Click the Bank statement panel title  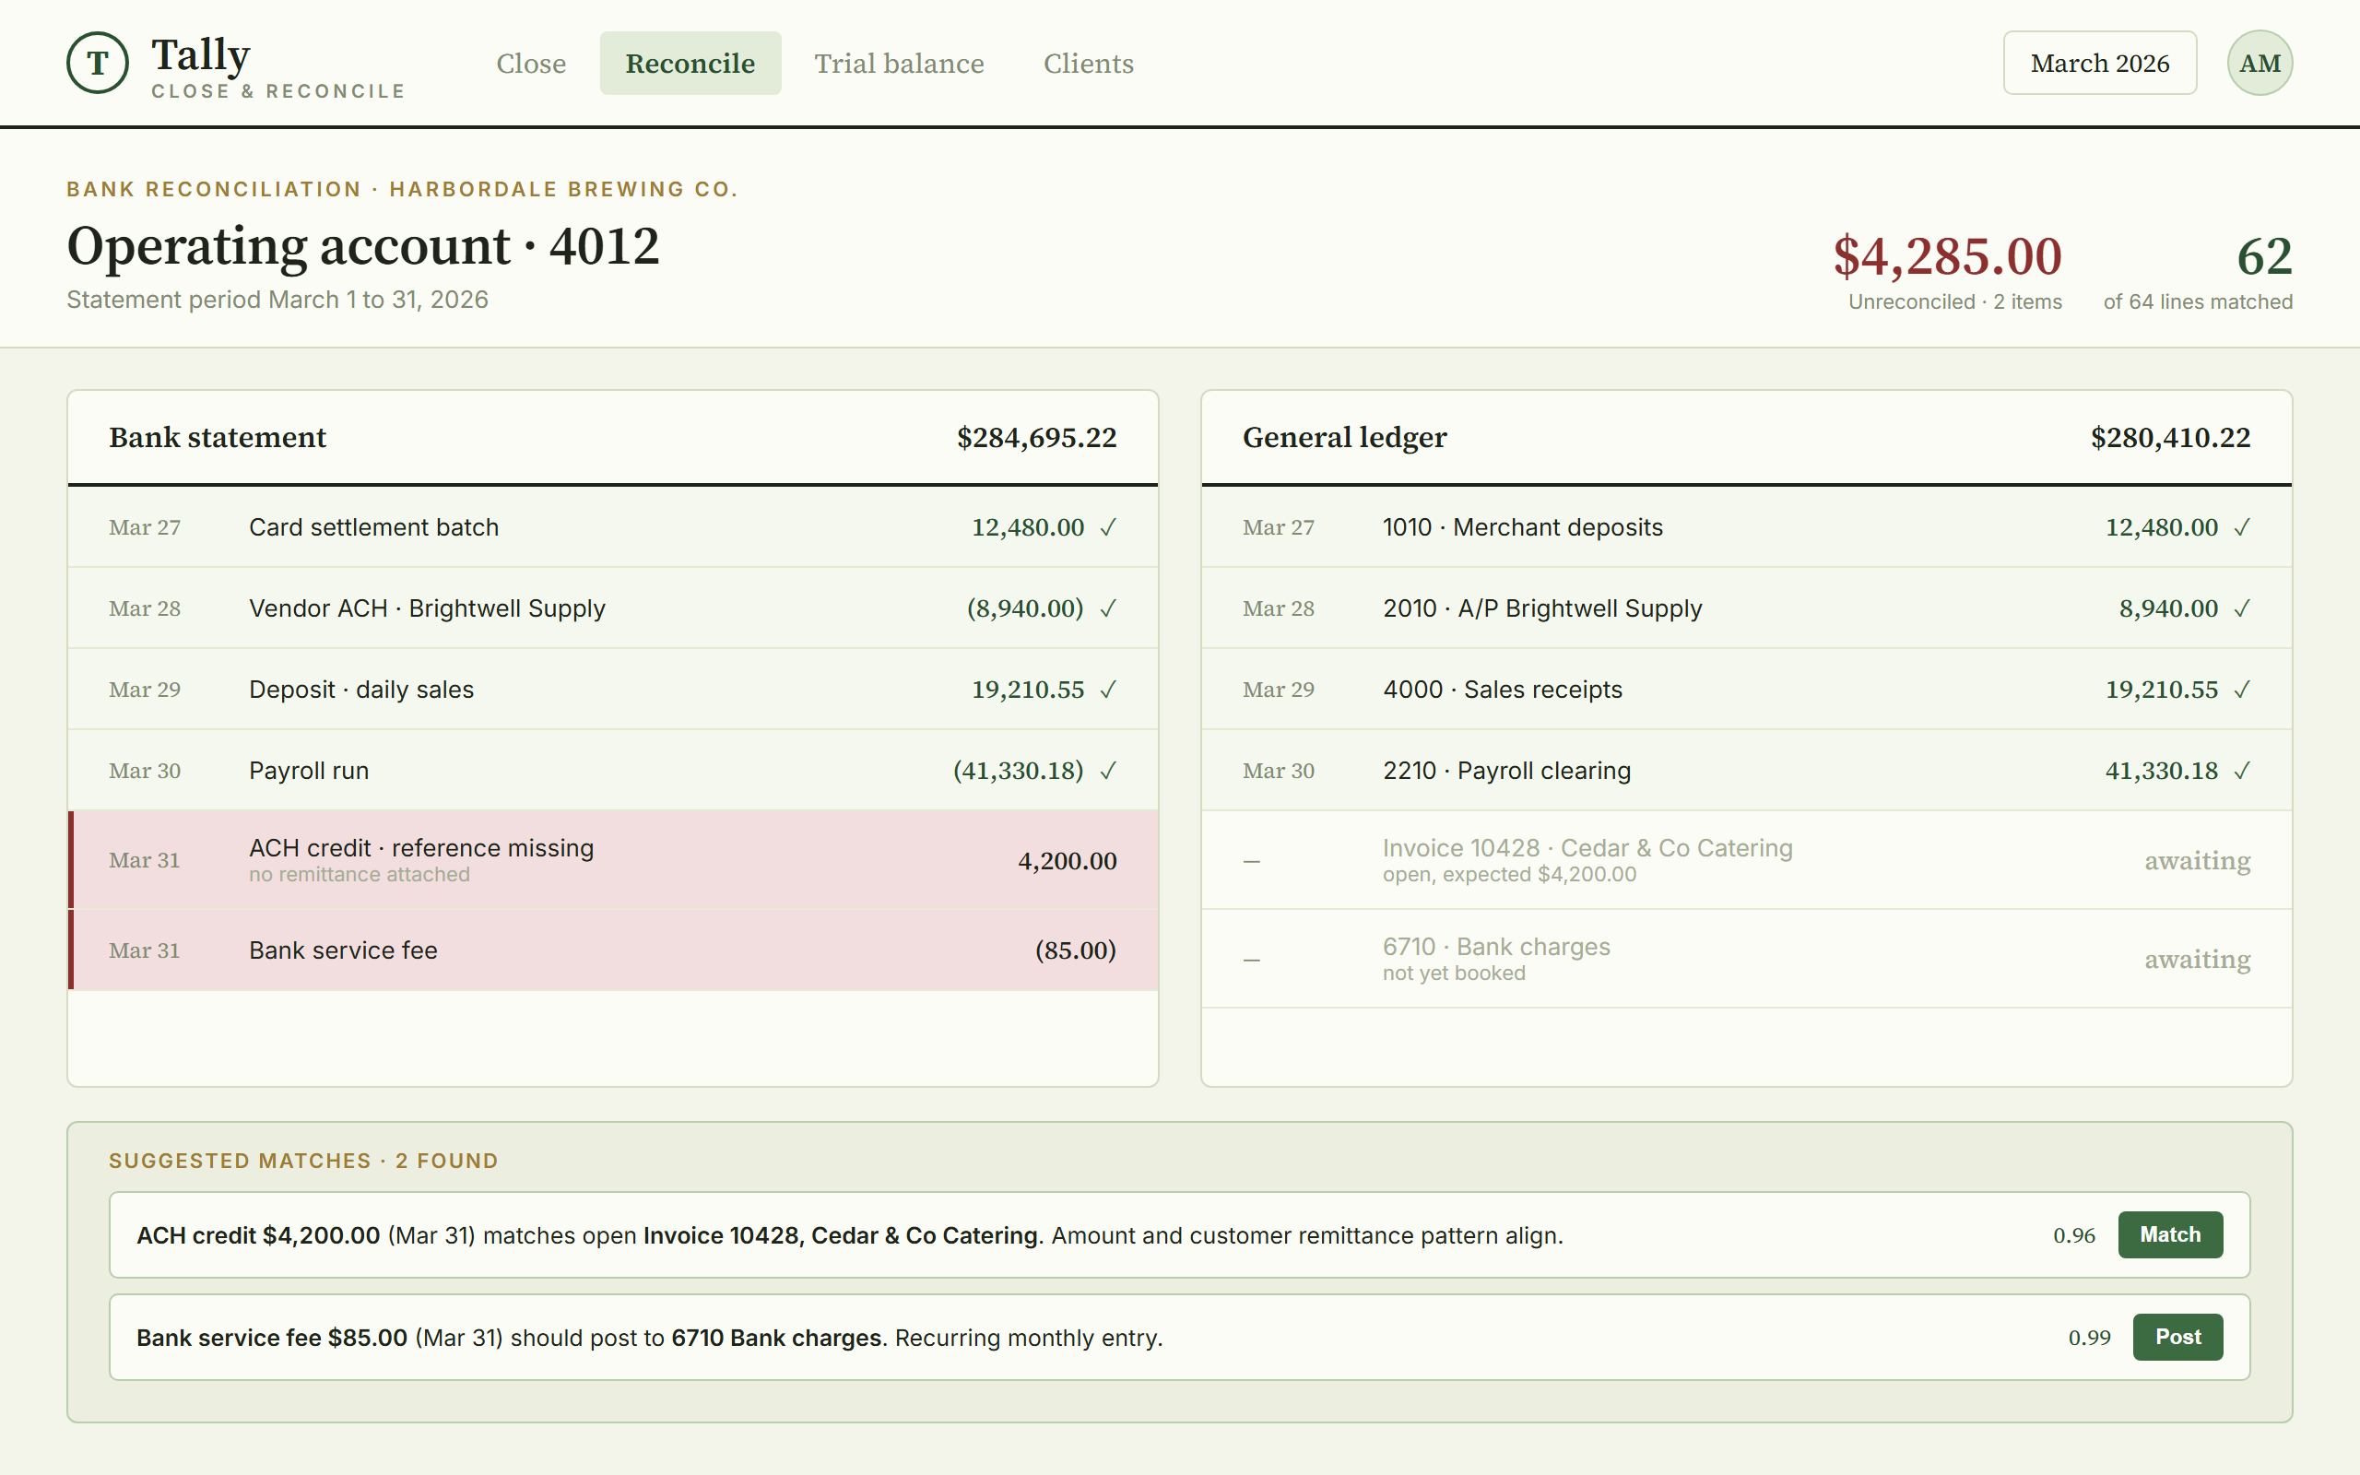click(218, 438)
